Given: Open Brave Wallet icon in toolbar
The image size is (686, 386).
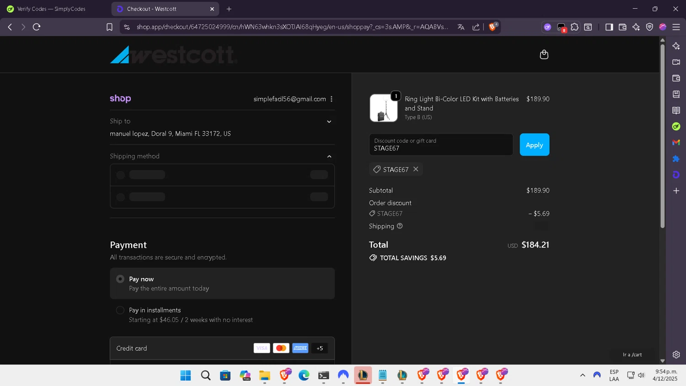Looking at the screenshot, I should point(622,27).
